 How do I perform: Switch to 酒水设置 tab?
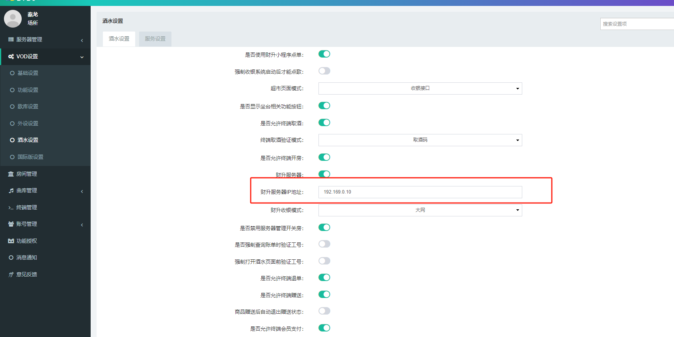click(119, 39)
